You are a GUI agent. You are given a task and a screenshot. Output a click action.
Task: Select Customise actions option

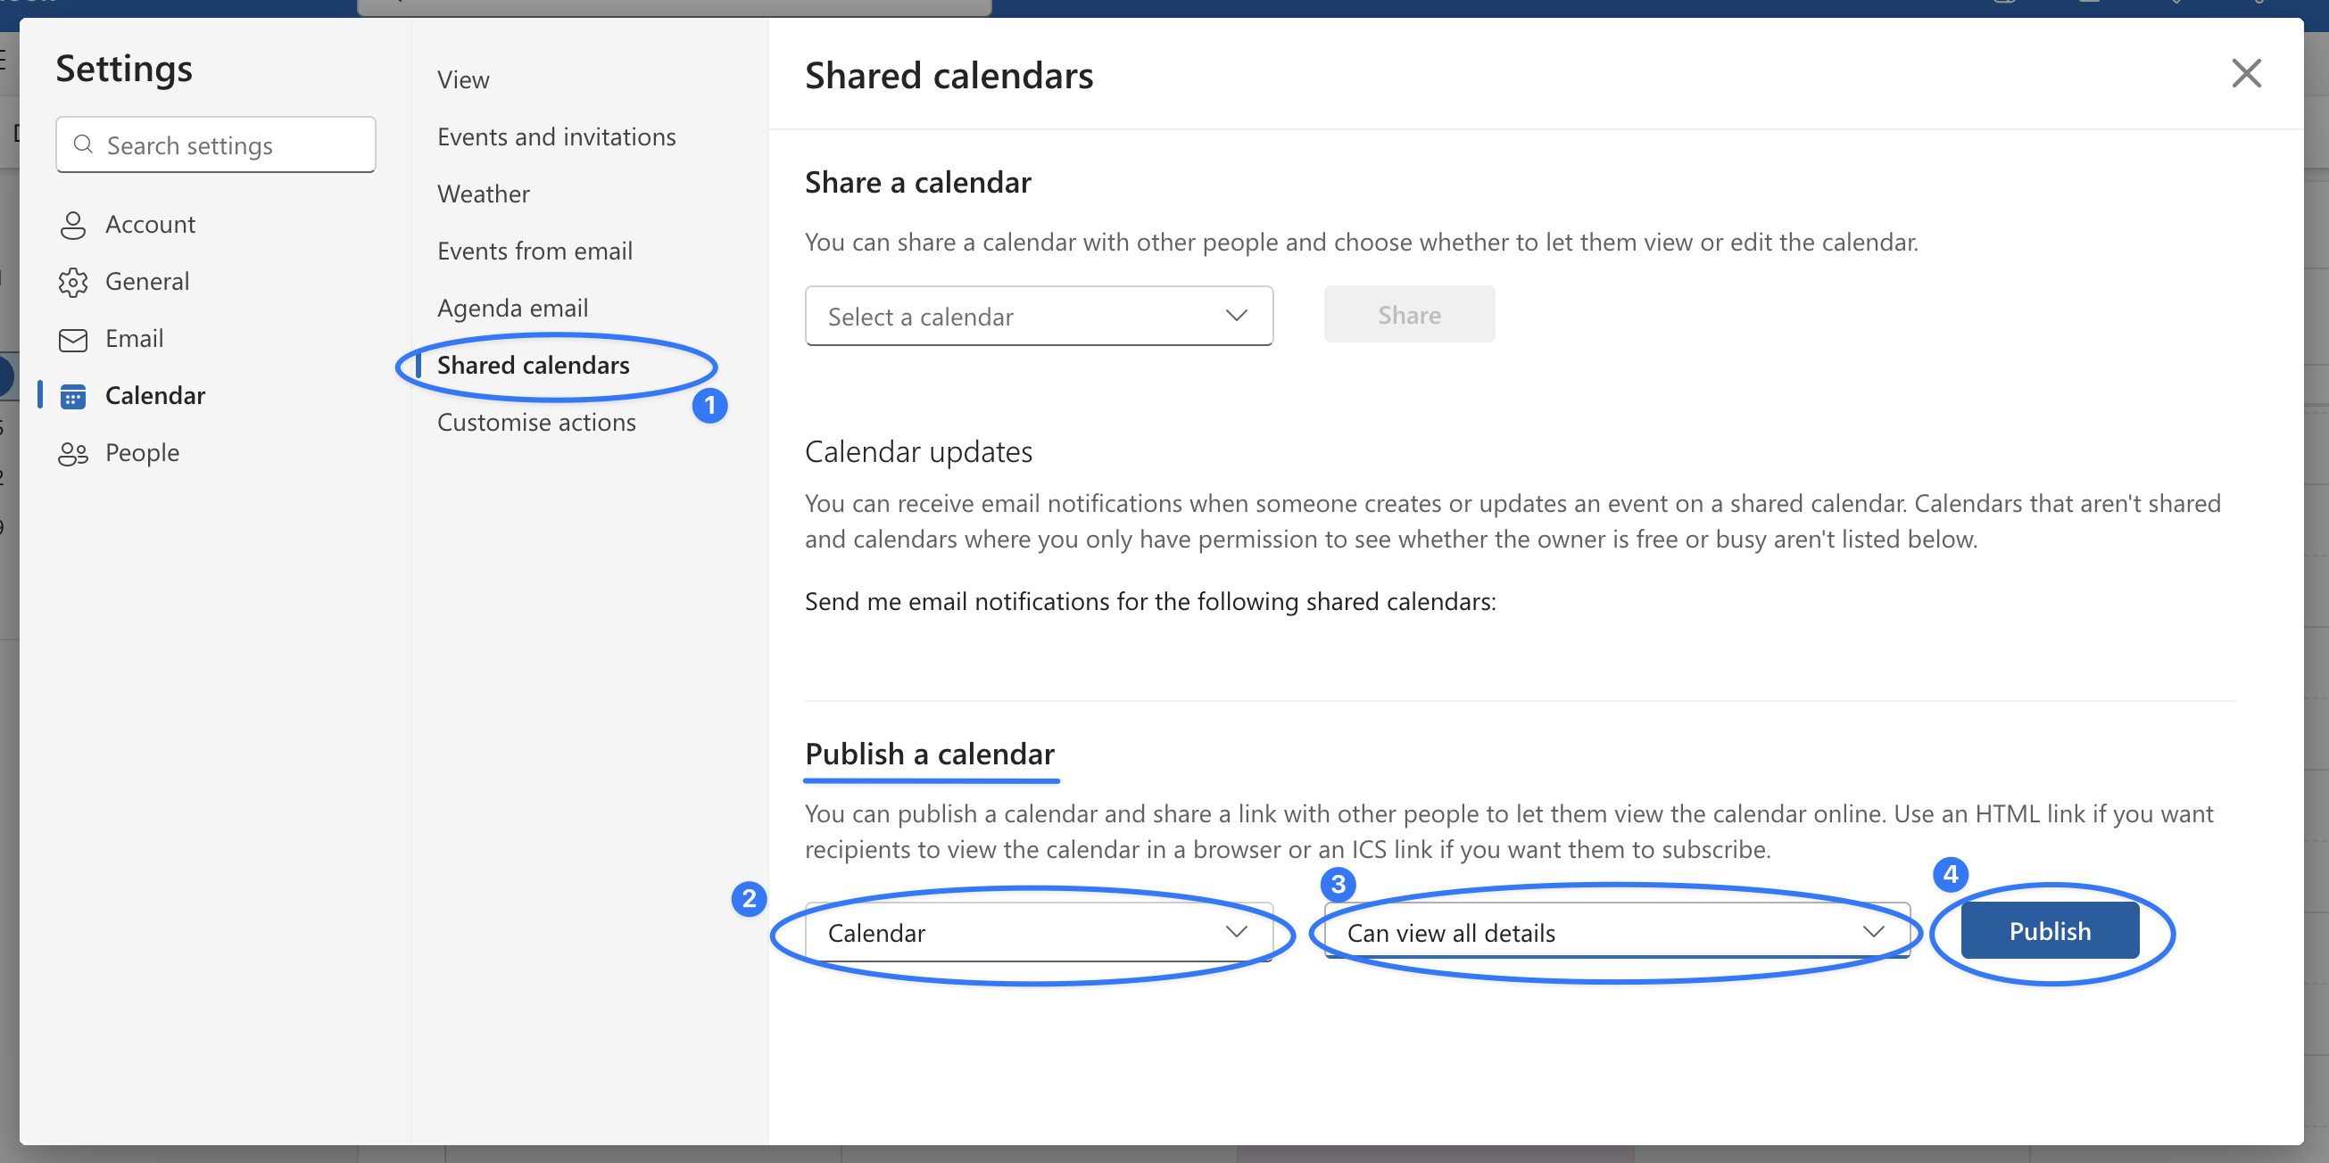536,422
